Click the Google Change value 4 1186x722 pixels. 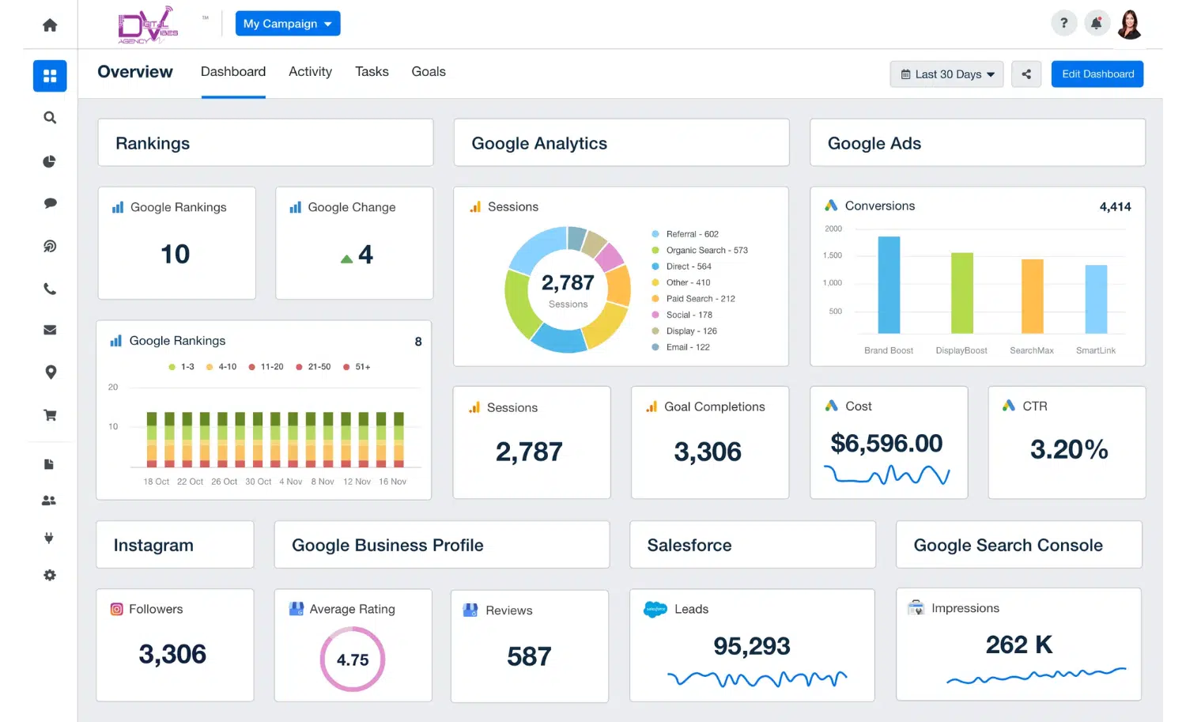(x=365, y=254)
